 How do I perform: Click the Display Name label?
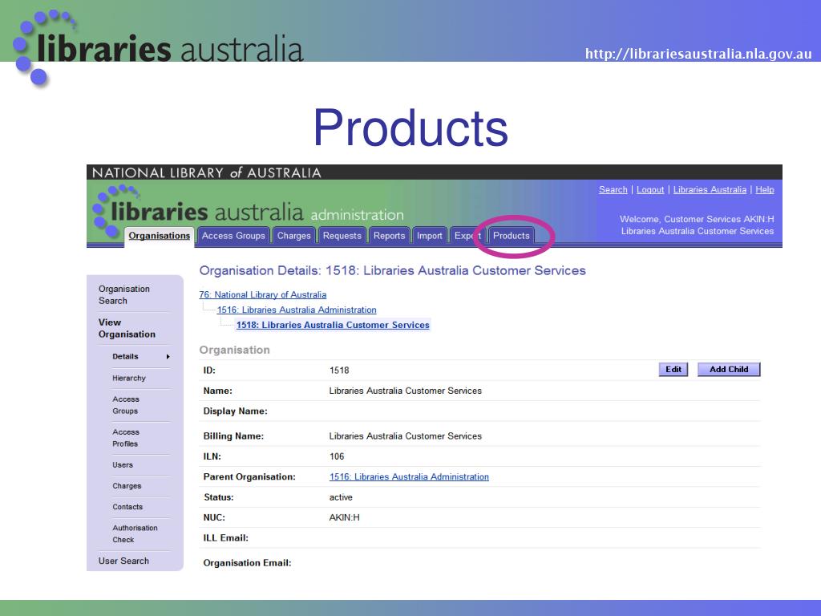pos(235,411)
